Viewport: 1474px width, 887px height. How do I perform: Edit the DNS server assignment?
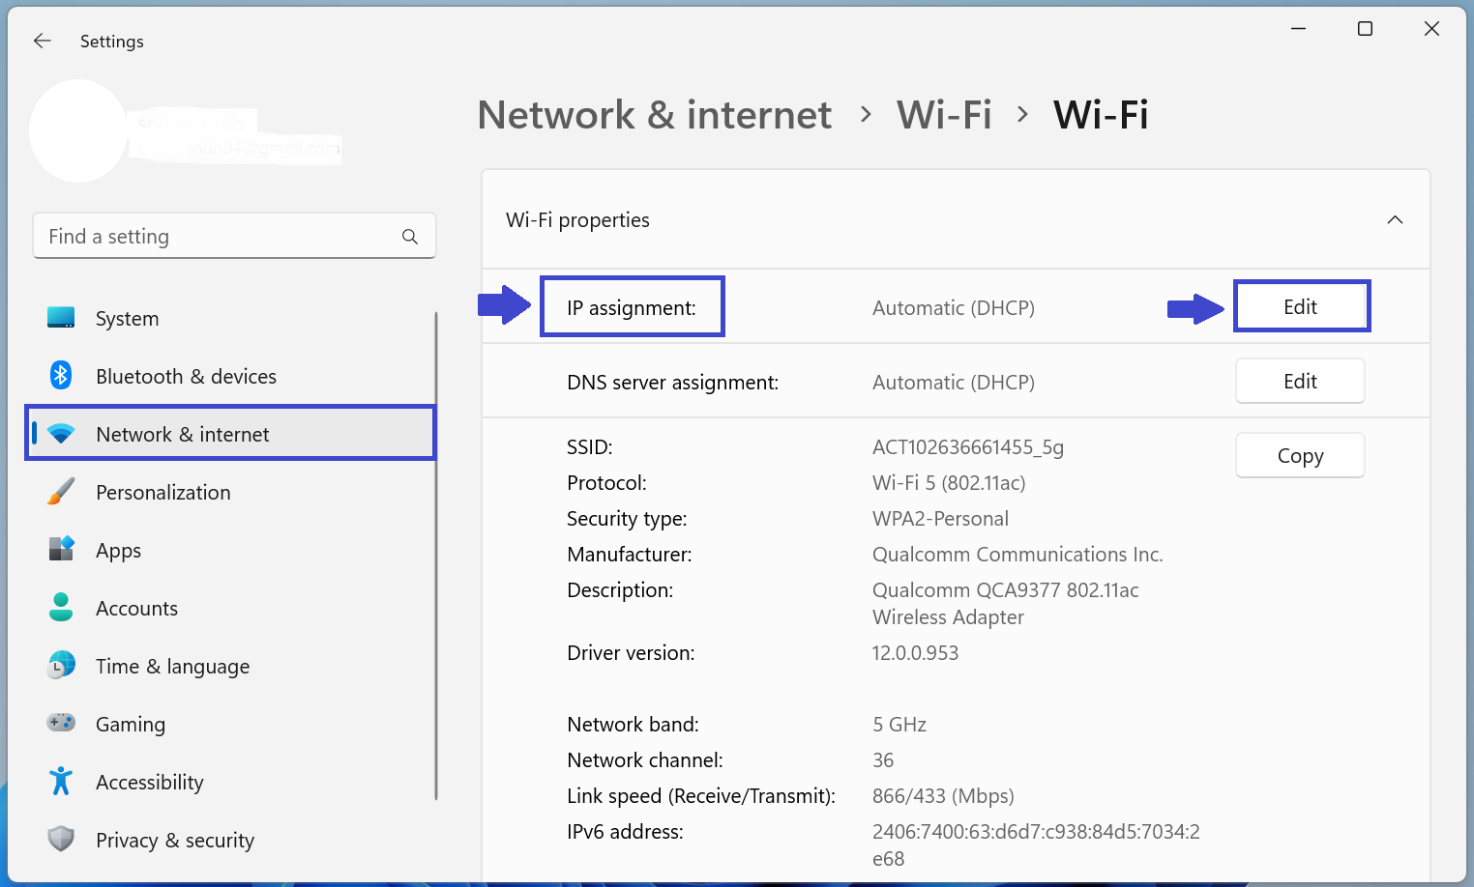(x=1299, y=381)
